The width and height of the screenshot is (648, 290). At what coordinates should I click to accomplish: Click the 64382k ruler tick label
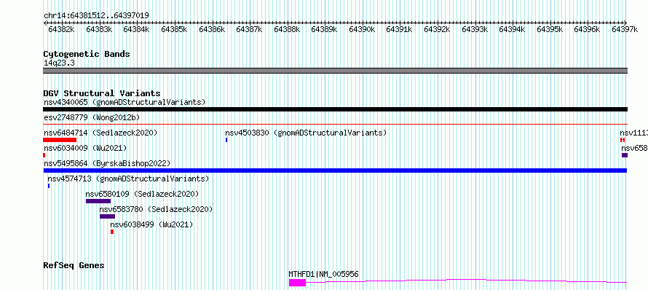pyautogui.click(x=61, y=29)
